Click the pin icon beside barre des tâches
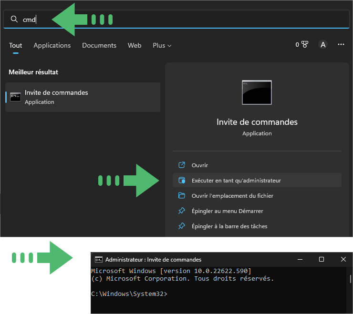353x314 pixels. 182,226
